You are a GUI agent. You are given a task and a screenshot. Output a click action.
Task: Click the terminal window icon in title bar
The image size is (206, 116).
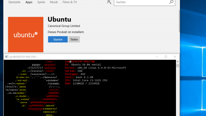pos(7,57)
